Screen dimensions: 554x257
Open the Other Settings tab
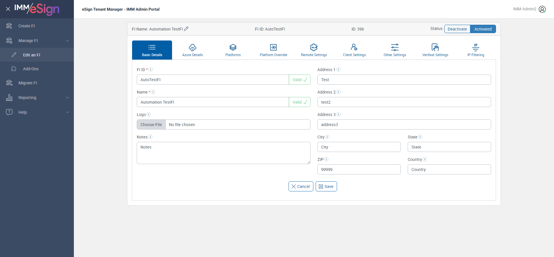(395, 50)
